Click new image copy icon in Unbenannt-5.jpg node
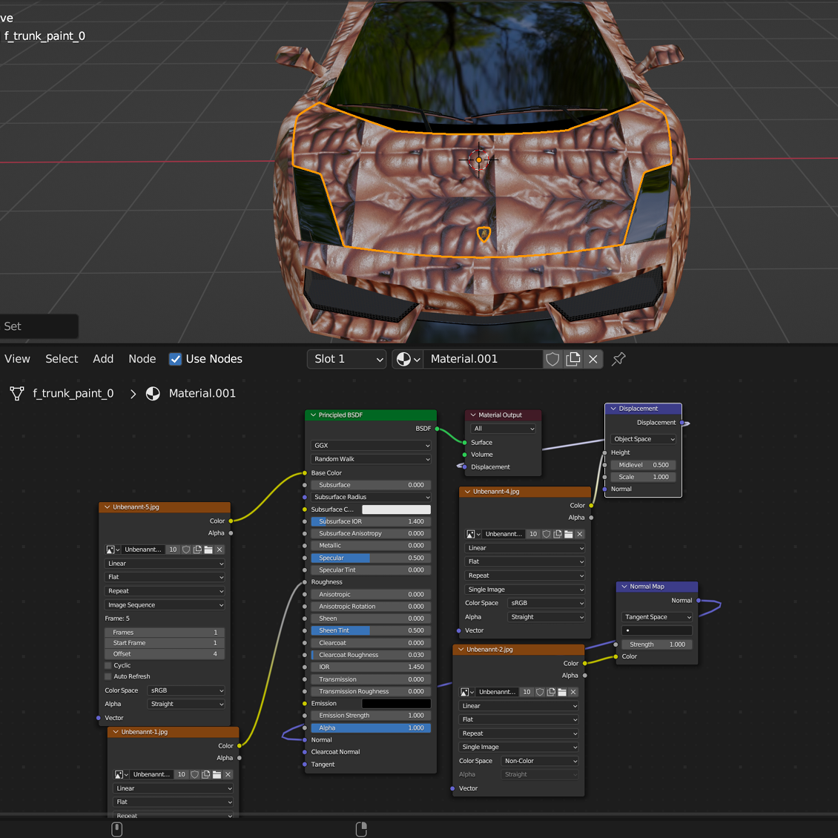 click(x=197, y=550)
